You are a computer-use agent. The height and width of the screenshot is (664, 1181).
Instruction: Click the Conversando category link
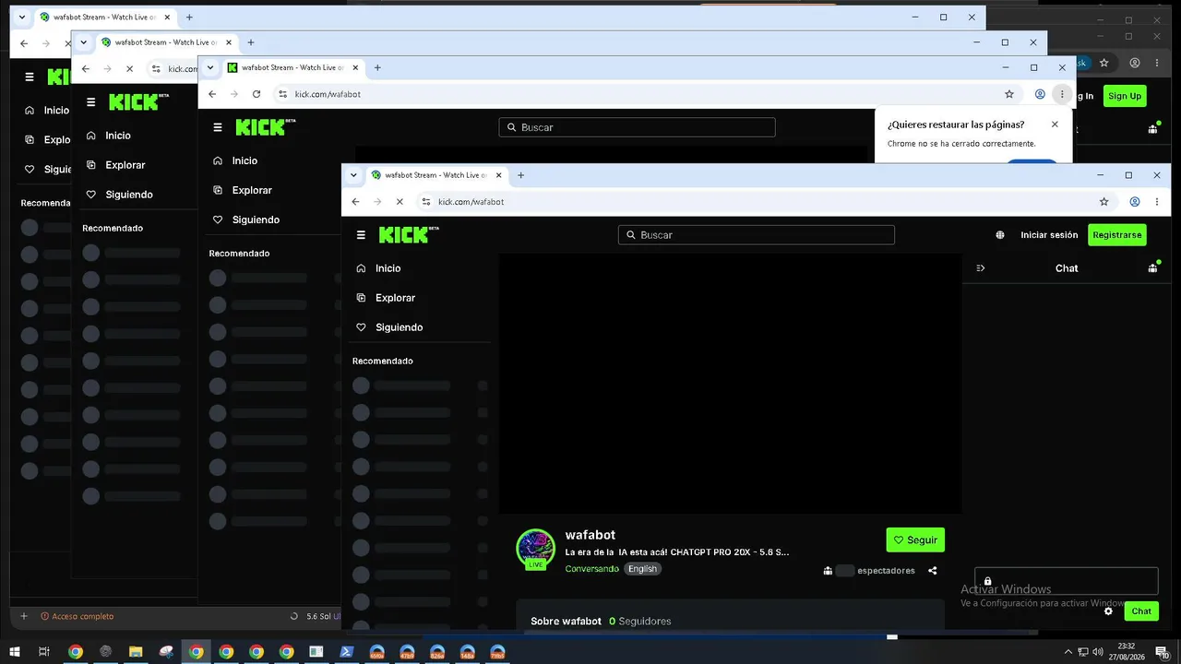[592, 569]
